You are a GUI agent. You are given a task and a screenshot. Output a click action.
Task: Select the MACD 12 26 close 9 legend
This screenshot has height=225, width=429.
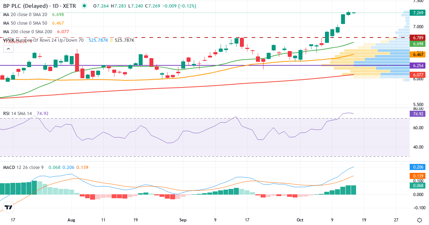pos(23,167)
